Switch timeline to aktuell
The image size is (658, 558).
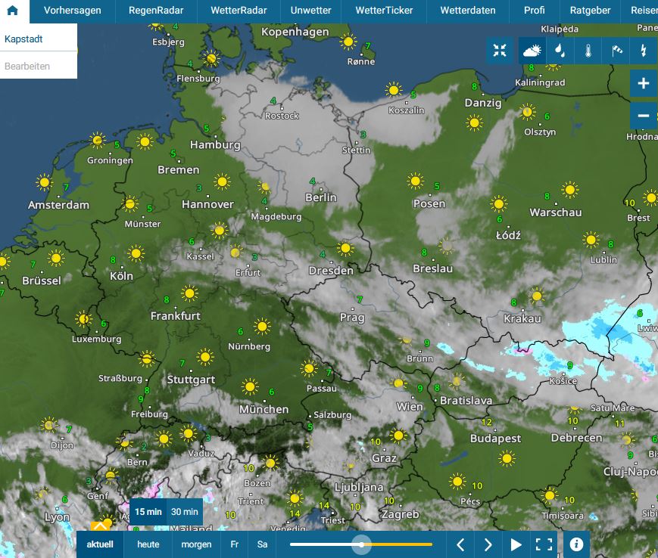point(100,544)
